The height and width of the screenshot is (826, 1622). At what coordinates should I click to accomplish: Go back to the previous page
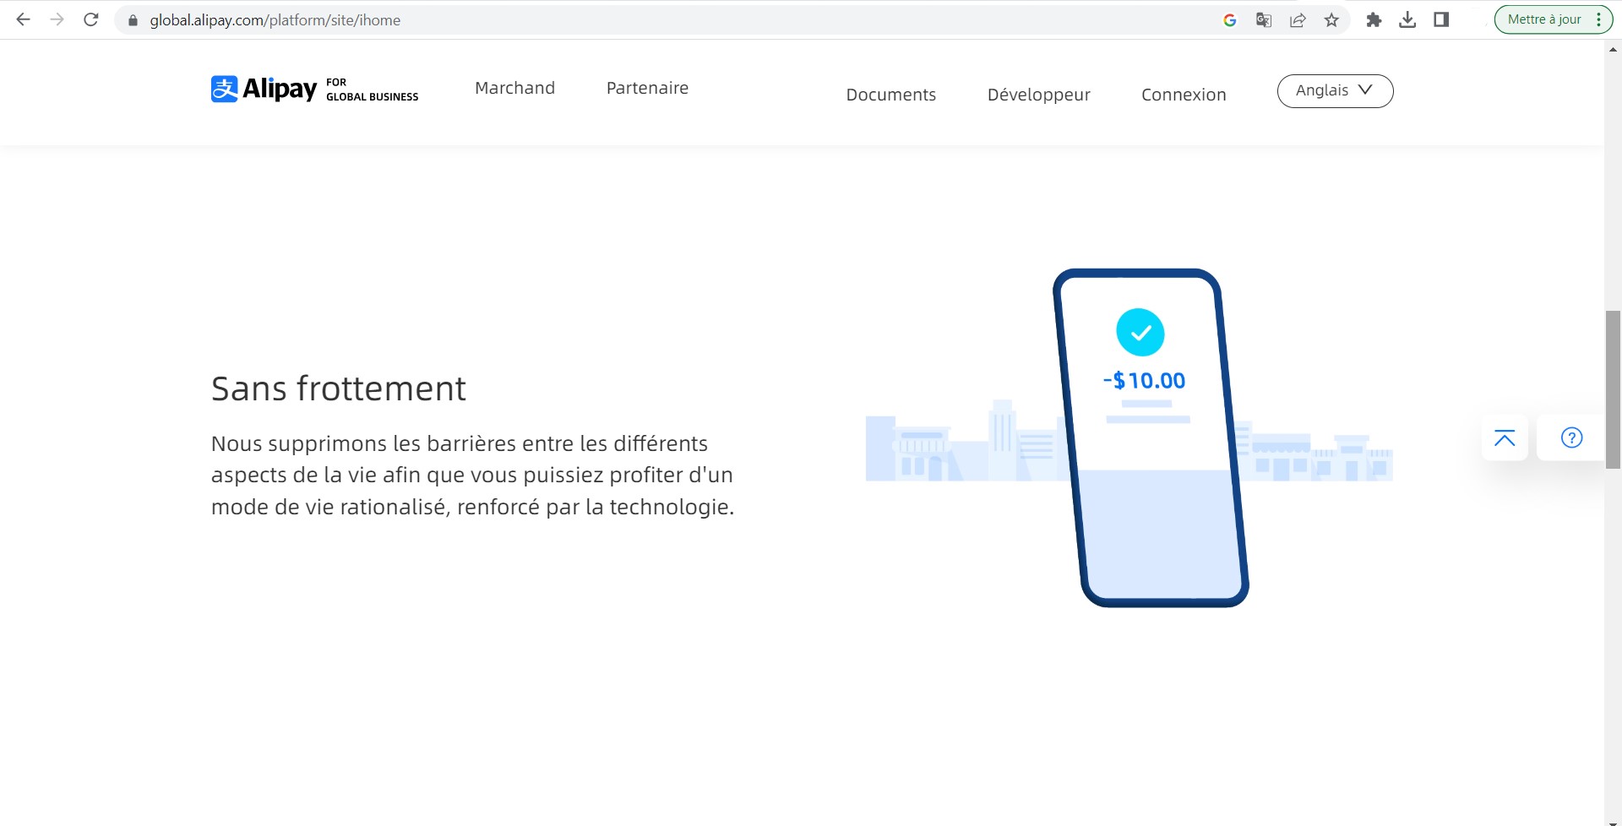[24, 20]
